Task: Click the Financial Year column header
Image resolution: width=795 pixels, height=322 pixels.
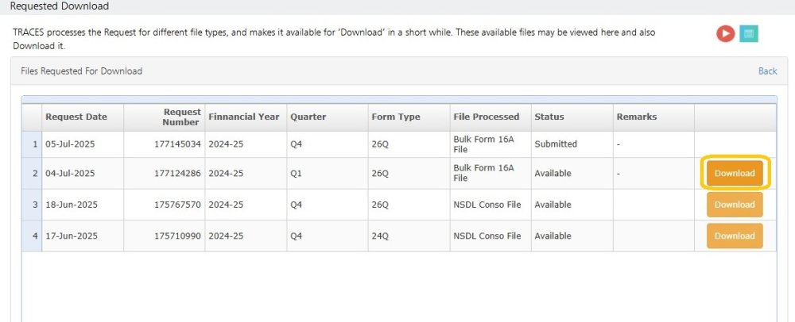Action: 244,117
